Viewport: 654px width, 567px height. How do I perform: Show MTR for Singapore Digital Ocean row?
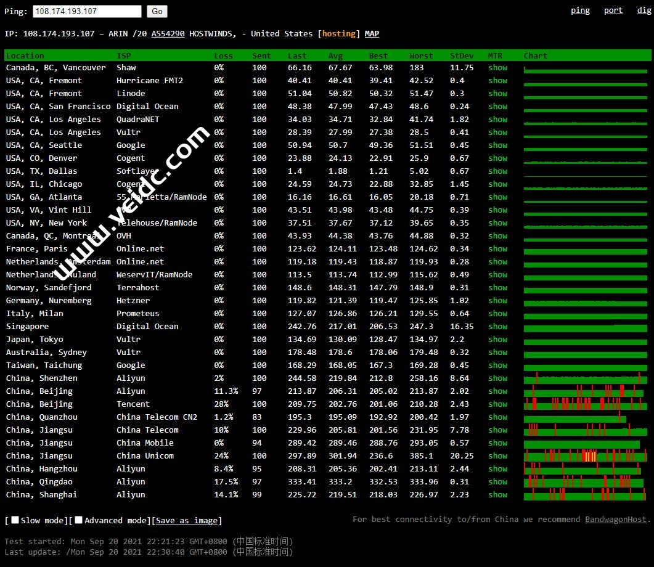point(497,327)
